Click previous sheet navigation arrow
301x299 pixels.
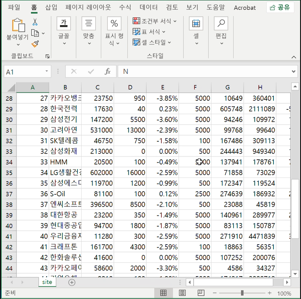pos(12,282)
